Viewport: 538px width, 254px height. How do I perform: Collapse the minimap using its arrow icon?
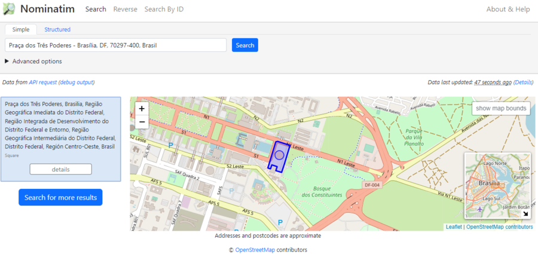(x=525, y=214)
